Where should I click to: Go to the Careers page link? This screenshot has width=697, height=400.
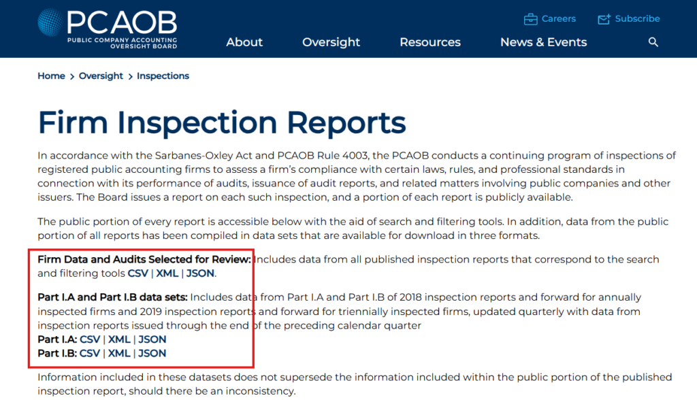[x=558, y=18]
